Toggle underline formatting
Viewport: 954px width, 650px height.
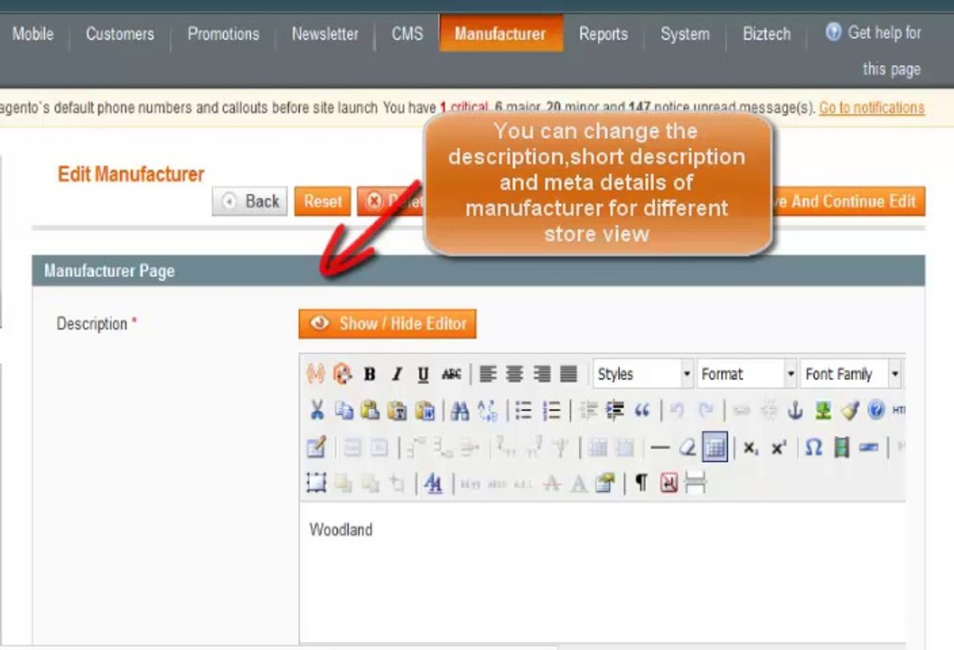point(424,374)
